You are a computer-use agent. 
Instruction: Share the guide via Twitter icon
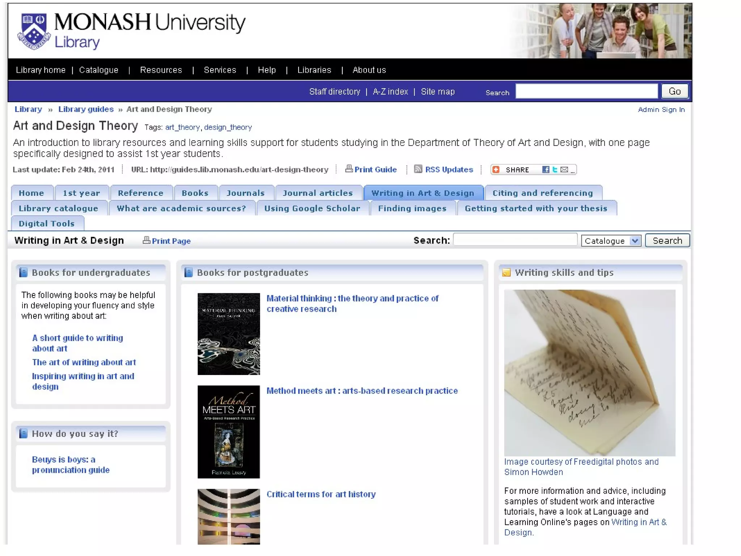pyautogui.click(x=555, y=169)
